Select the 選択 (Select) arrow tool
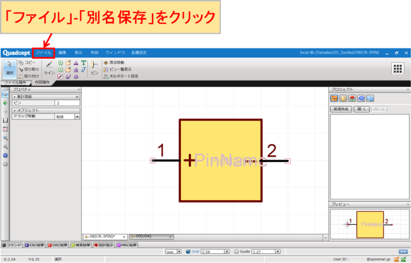411x263 pixels. [10, 68]
